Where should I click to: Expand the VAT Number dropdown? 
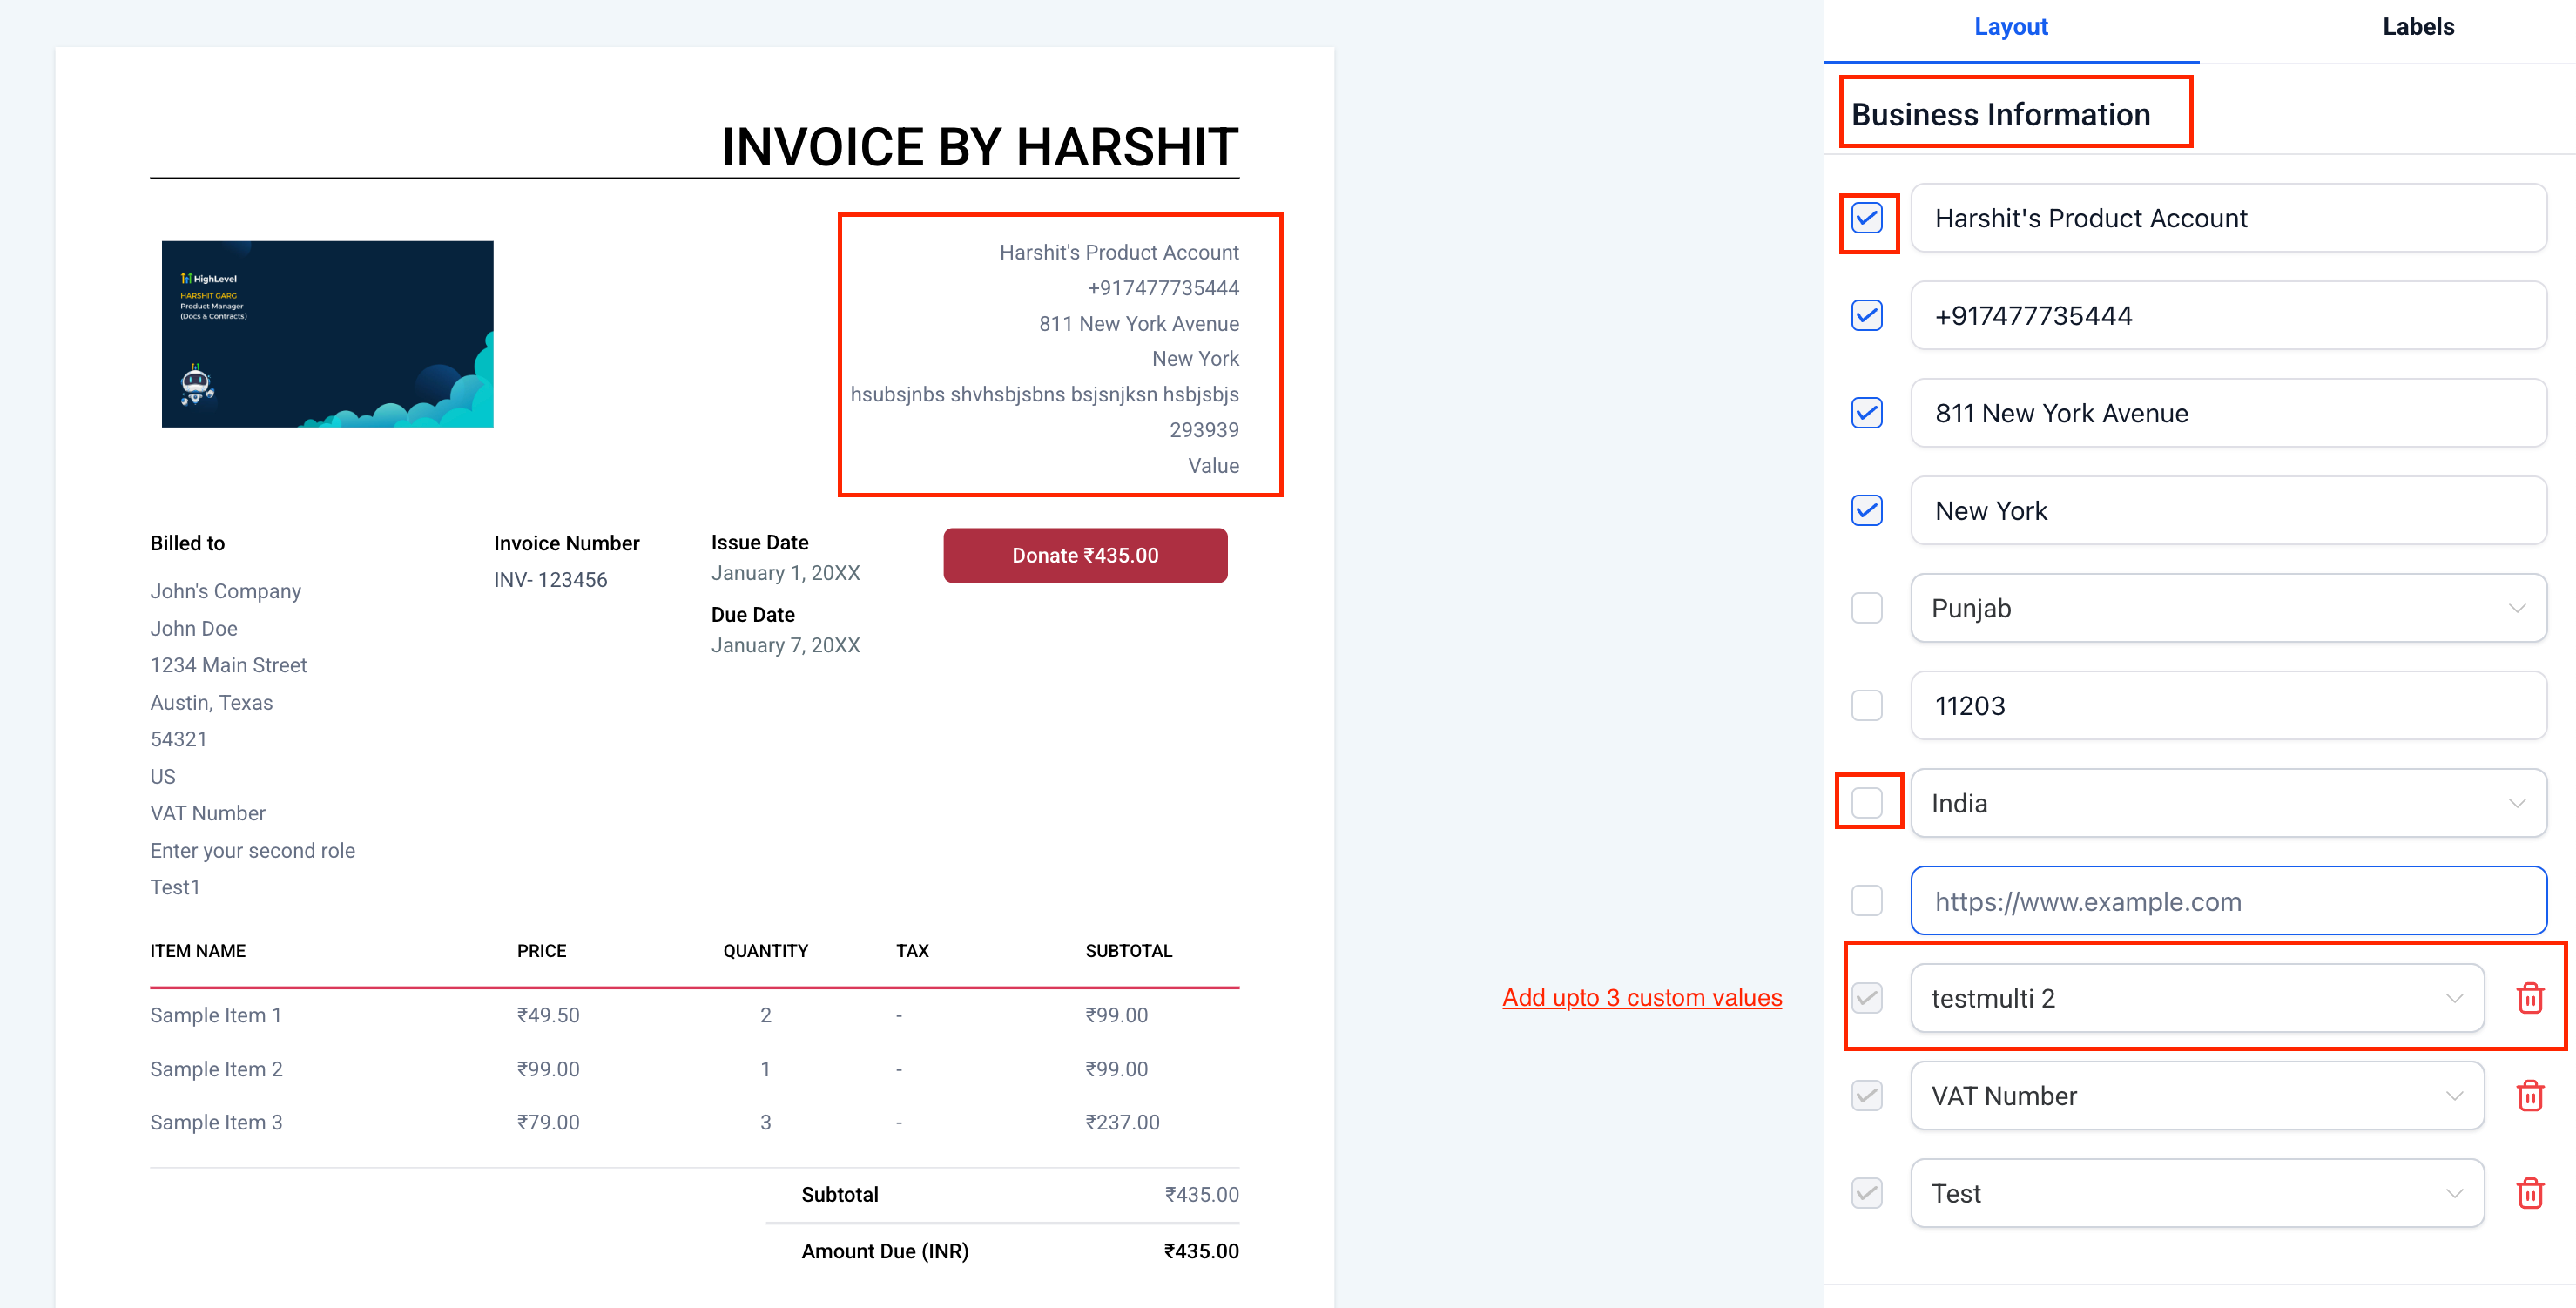coord(2196,1096)
